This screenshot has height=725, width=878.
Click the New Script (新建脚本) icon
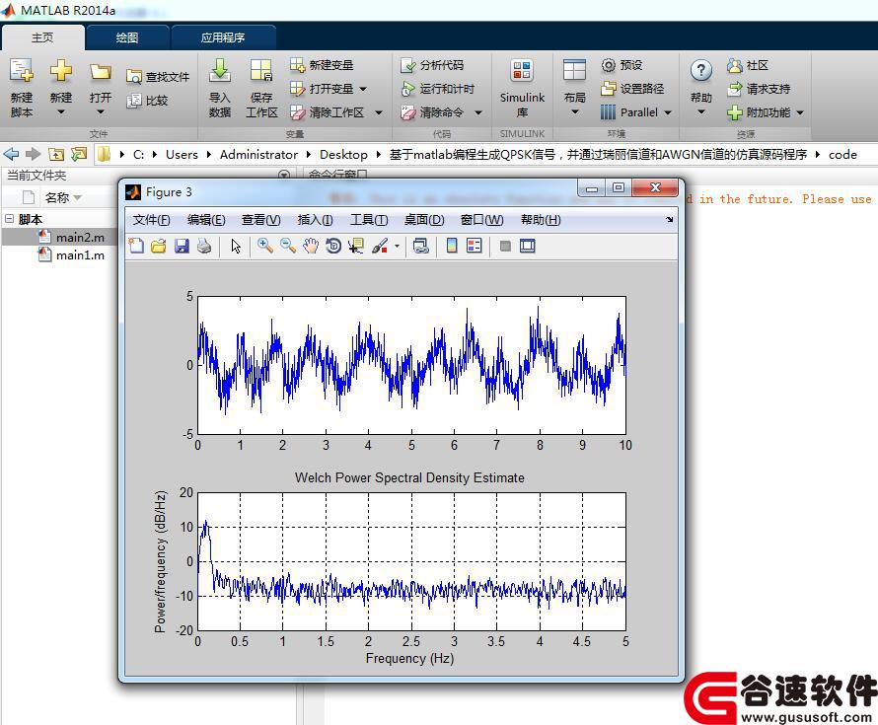(x=22, y=71)
